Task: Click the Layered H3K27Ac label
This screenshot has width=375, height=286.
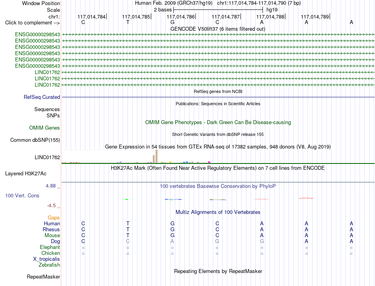Action: 26,174
